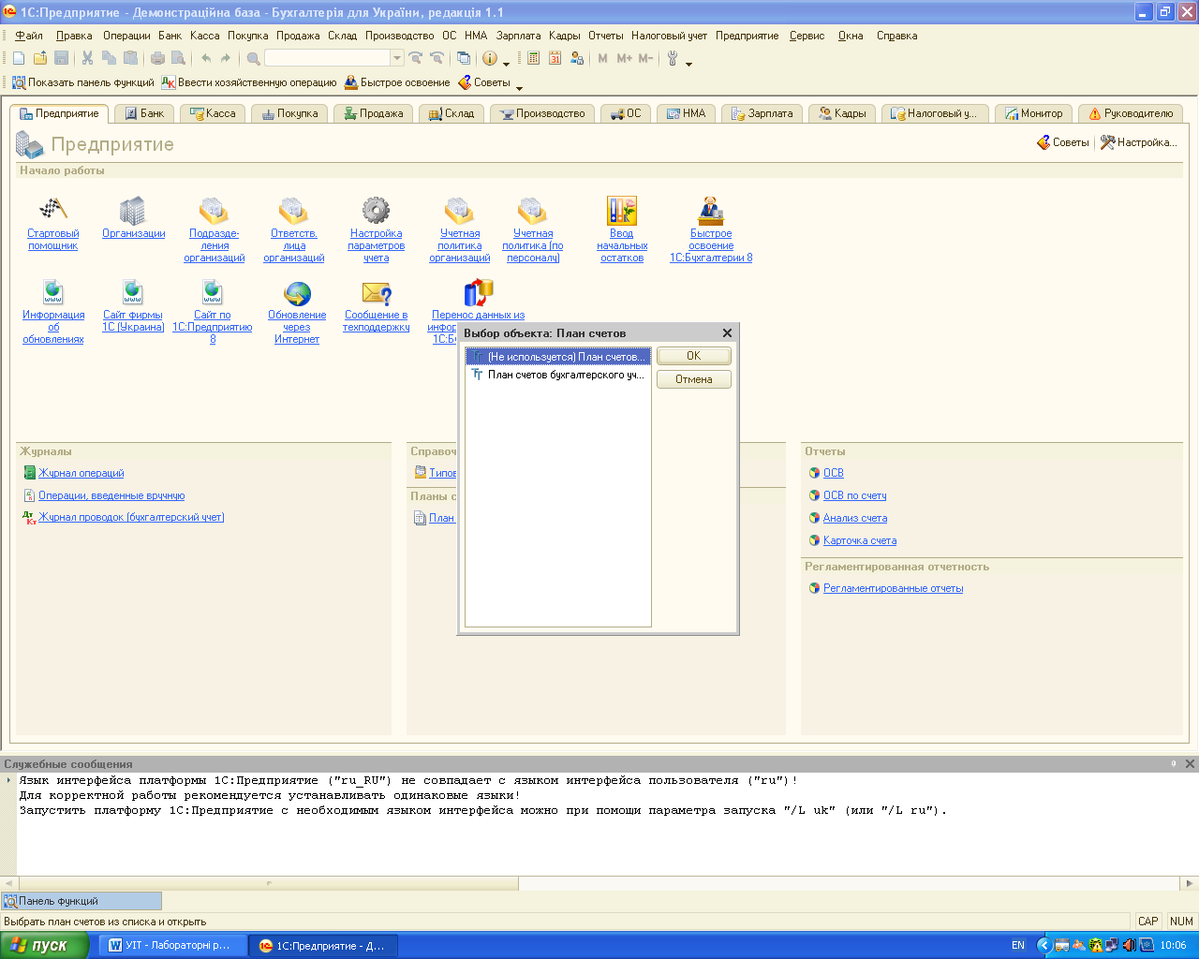Open Журнал проводок (бухгалтерский учет) link
Screen dimensions: 1199x959
131,517
